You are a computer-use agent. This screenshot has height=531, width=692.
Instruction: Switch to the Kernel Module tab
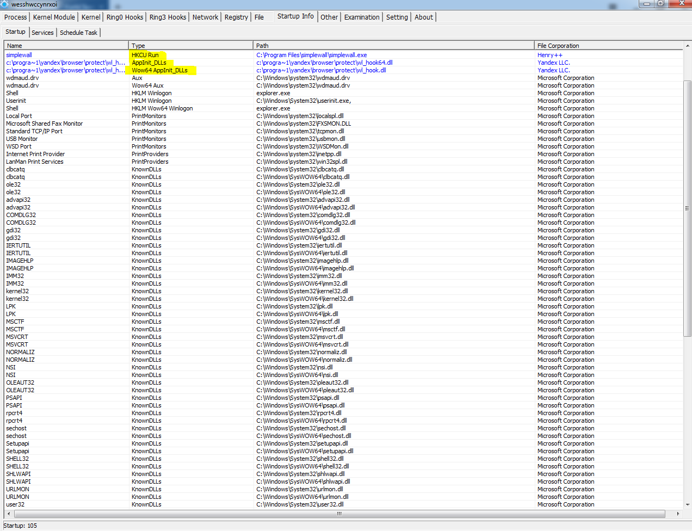[x=54, y=17]
